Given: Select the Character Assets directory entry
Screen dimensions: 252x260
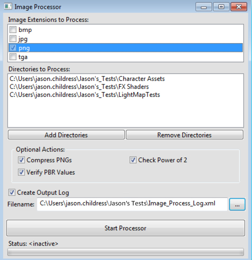Looking at the screenshot, I should click(87, 79).
